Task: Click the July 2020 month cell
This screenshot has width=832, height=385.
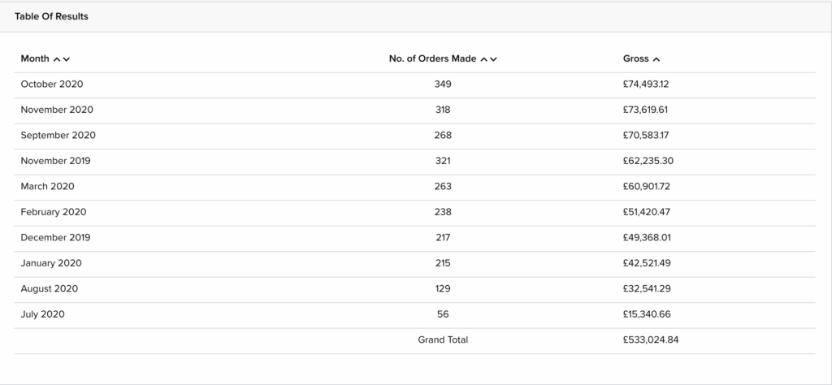Action: pyautogui.click(x=42, y=314)
